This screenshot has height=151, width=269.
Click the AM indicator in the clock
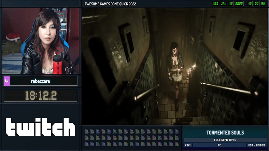point(262,4)
